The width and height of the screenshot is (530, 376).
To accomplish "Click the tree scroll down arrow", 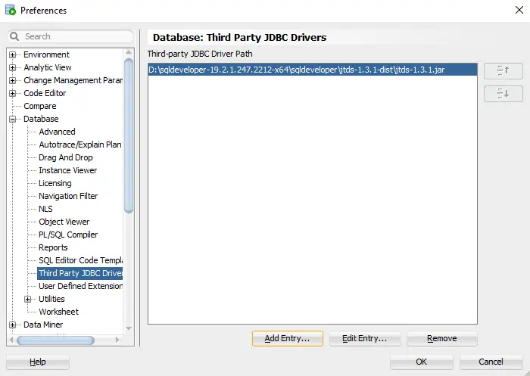I will 129,328.
